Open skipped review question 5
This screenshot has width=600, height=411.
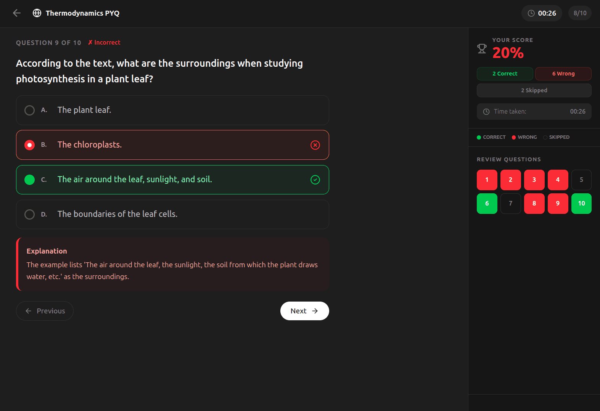(582, 180)
